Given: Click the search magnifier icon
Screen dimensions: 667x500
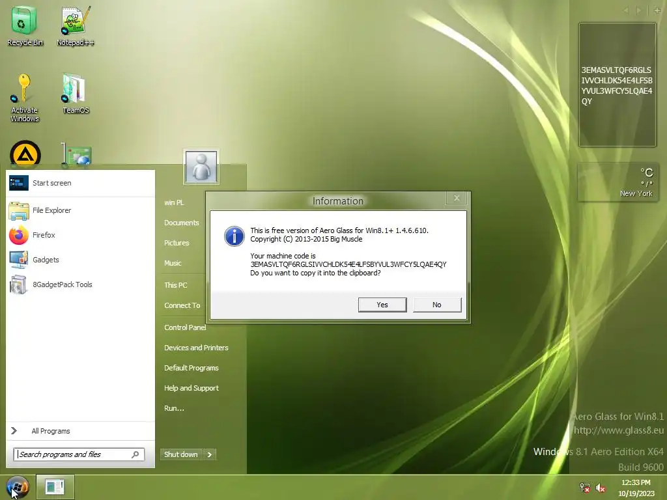Looking at the screenshot, I should (x=135, y=454).
